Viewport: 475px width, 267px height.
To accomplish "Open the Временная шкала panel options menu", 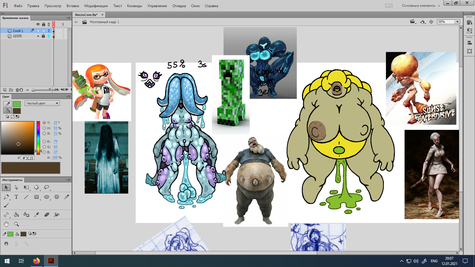I will 68,18.
